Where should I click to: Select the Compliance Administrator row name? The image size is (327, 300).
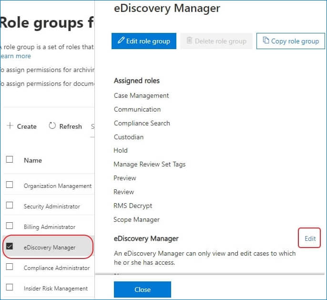(57, 268)
